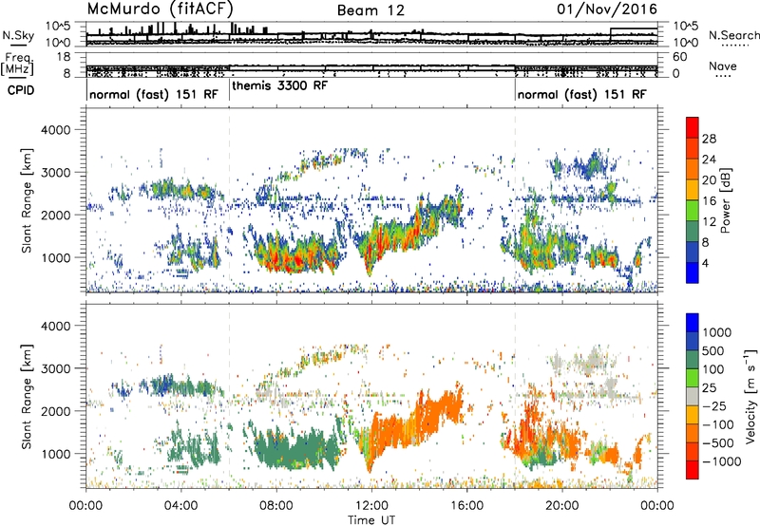
Task: Click the 'themis 3300 RF' CPID label
Action: [279, 85]
